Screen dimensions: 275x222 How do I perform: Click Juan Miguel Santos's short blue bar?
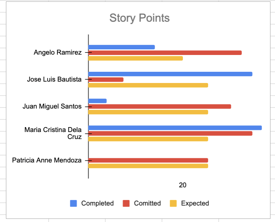click(x=98, y=101)
